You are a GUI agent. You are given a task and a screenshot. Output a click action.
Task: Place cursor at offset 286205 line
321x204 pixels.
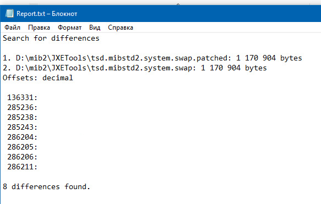(23, 147)
